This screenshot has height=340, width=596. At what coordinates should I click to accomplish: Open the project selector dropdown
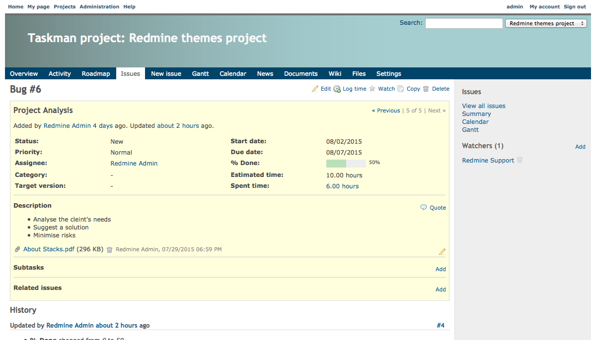click(546, 23)
